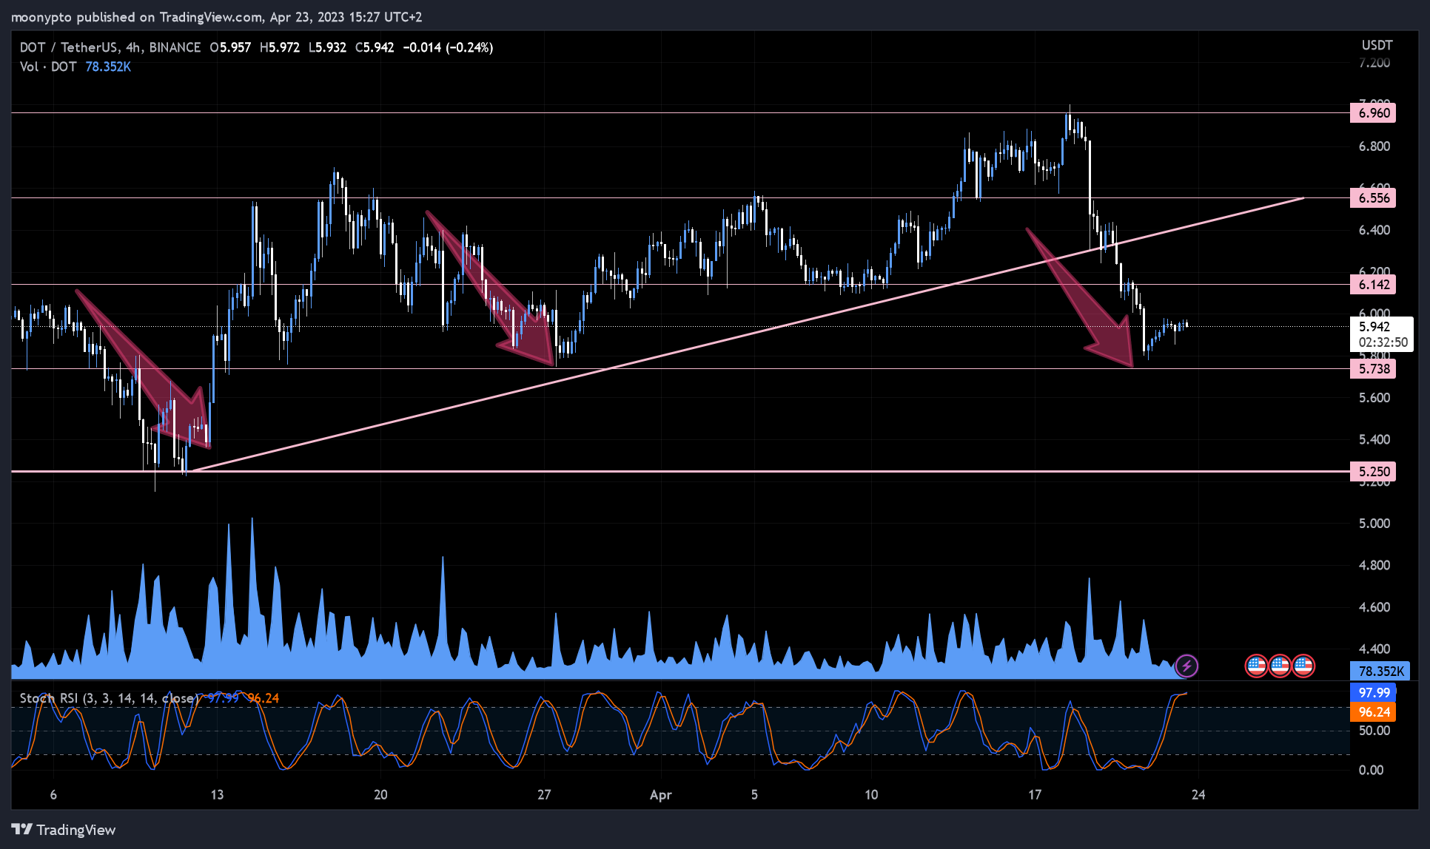The image size is (1430, 849).
Task: Click the 5 date label on time axis
Action: click(754, 795)
